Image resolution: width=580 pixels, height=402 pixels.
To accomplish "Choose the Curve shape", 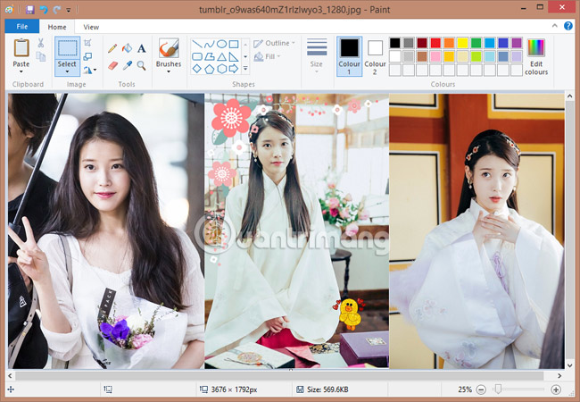I will tap(210, 45).
